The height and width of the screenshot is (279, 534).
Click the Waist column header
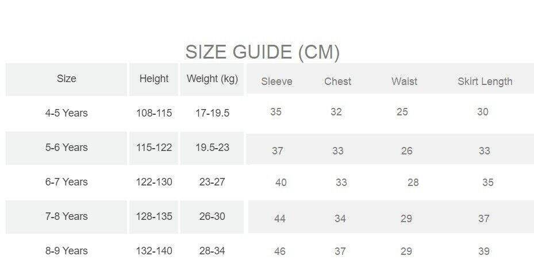(x=404, y=82)
